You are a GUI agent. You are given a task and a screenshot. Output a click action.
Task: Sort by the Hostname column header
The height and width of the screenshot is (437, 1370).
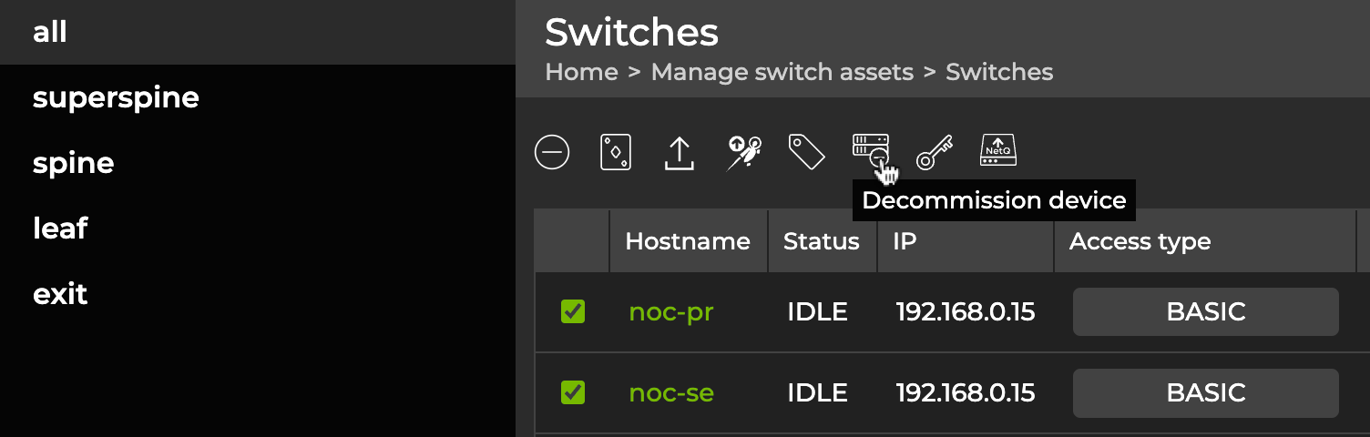point(688,241)
